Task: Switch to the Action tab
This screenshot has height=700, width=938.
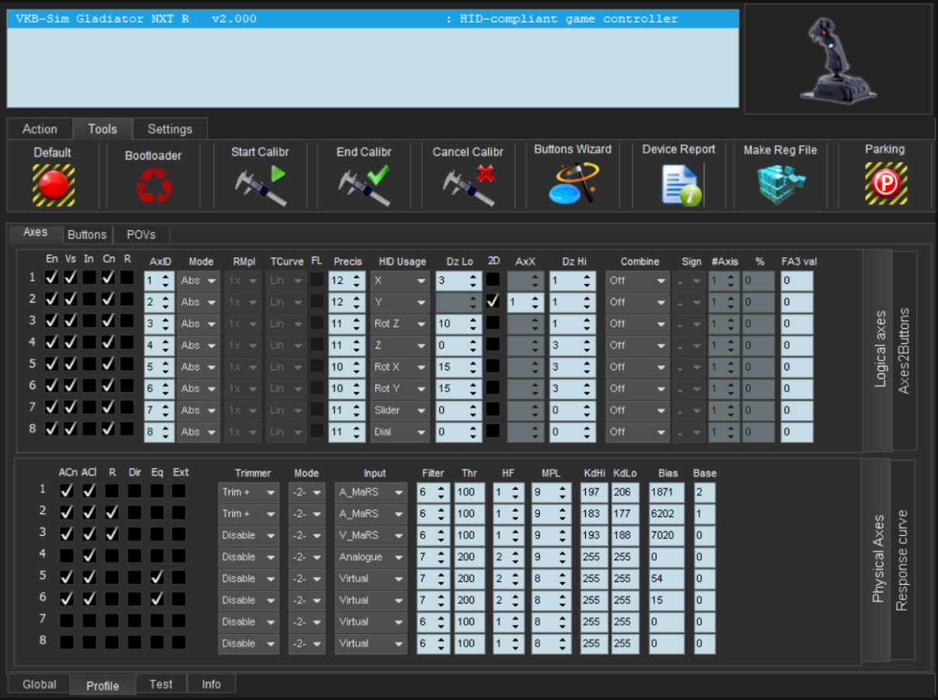Action: (40, 129)
